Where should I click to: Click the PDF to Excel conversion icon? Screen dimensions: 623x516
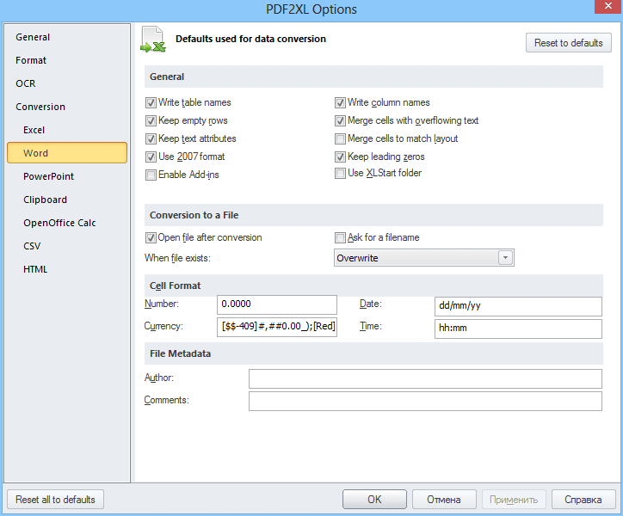click(153, 40)
